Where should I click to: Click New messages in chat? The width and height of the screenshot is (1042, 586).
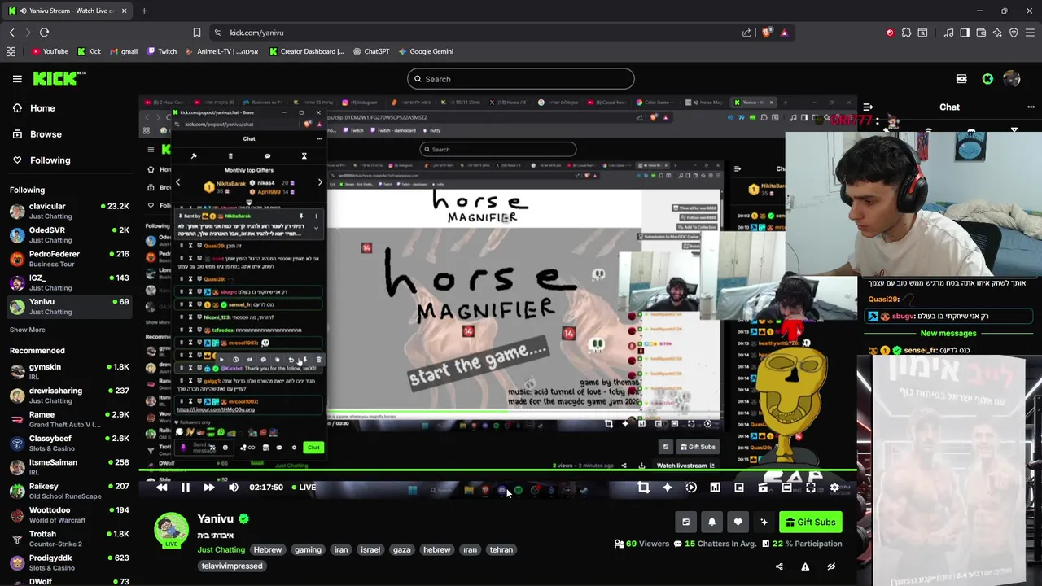pyautogui.click(x=948, y=333)
